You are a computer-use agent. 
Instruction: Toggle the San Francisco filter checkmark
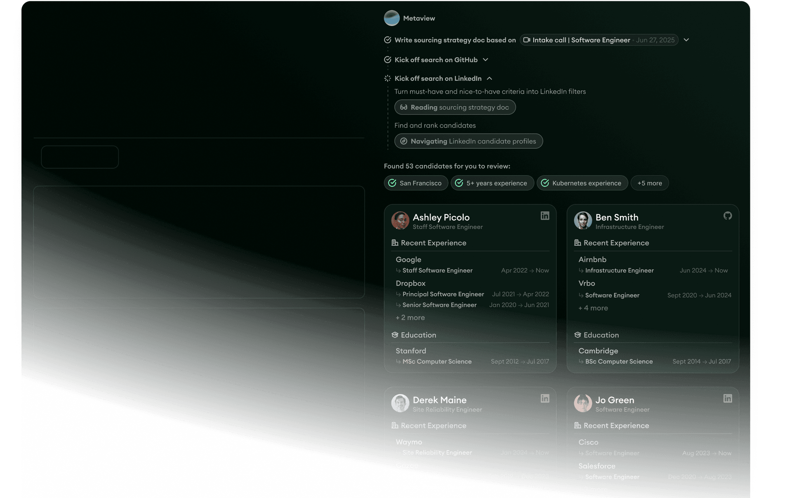point(393,183)
